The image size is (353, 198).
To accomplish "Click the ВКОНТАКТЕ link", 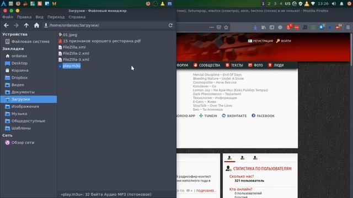I will (x=234, y=116).
